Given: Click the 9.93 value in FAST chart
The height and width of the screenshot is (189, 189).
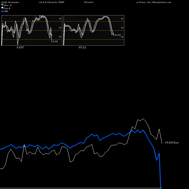Looking at the screenshot, I should coord(55,42).
